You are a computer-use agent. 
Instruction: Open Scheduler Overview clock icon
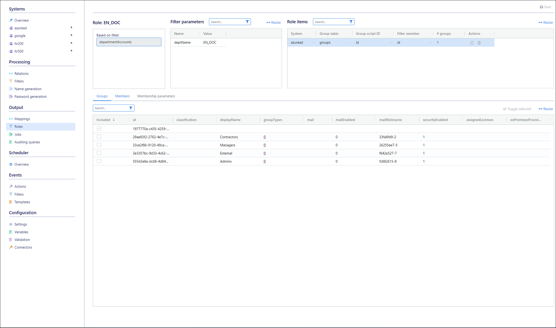coord(11,164)
